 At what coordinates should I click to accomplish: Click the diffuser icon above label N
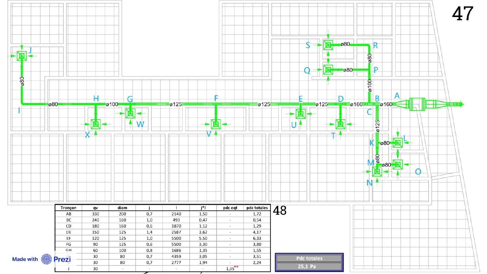pyautogui.click(x=377, y=172)
